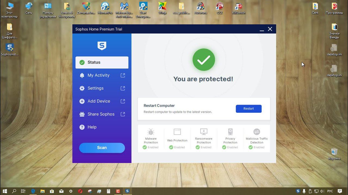Click the big green protected checkmark
348x195 pixels.
pyautogui.click(x=204, y=60)
